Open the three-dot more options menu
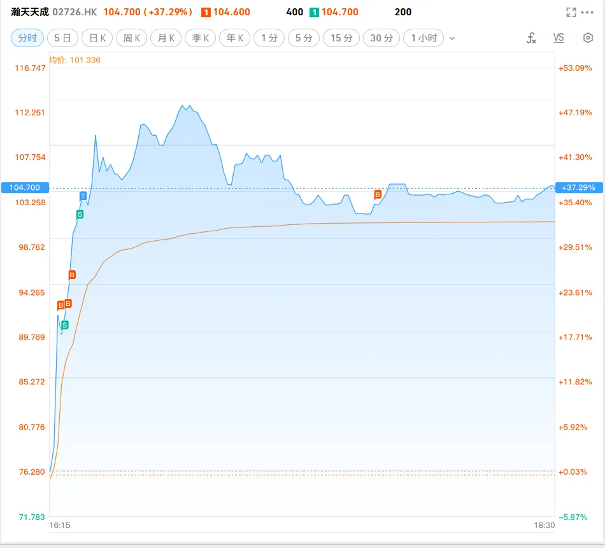 pos(587,12)
